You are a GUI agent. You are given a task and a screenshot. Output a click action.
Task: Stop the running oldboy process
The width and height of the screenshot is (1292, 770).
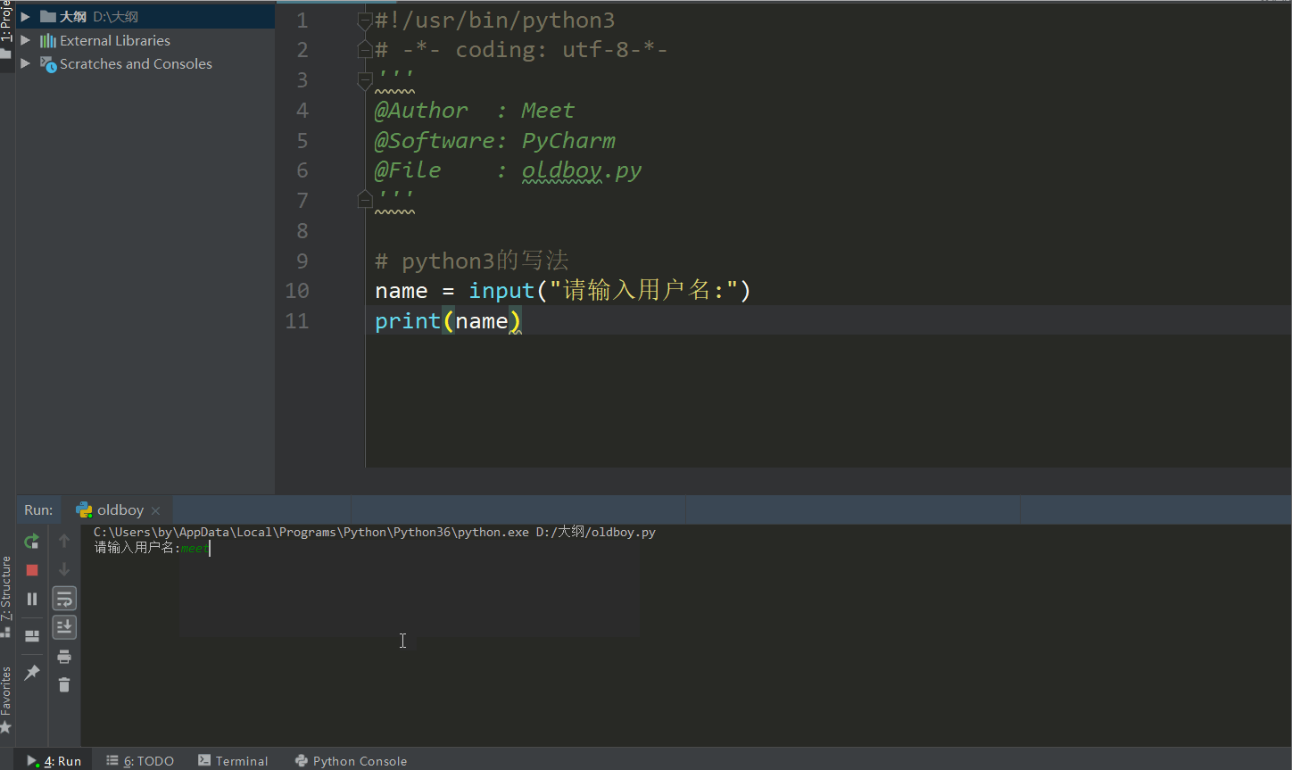[x=32, y=570]
